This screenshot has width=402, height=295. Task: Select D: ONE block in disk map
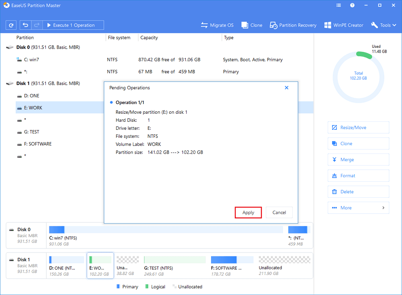click(66, 266)
